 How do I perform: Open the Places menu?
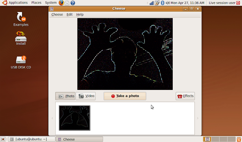36,3
